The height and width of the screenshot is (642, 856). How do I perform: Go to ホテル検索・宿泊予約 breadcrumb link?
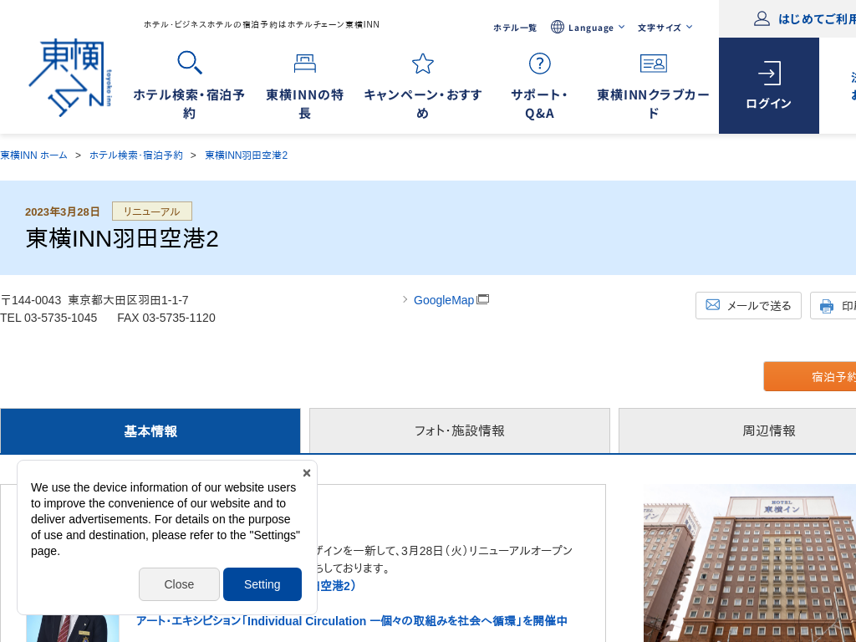[x=136, y=155]
